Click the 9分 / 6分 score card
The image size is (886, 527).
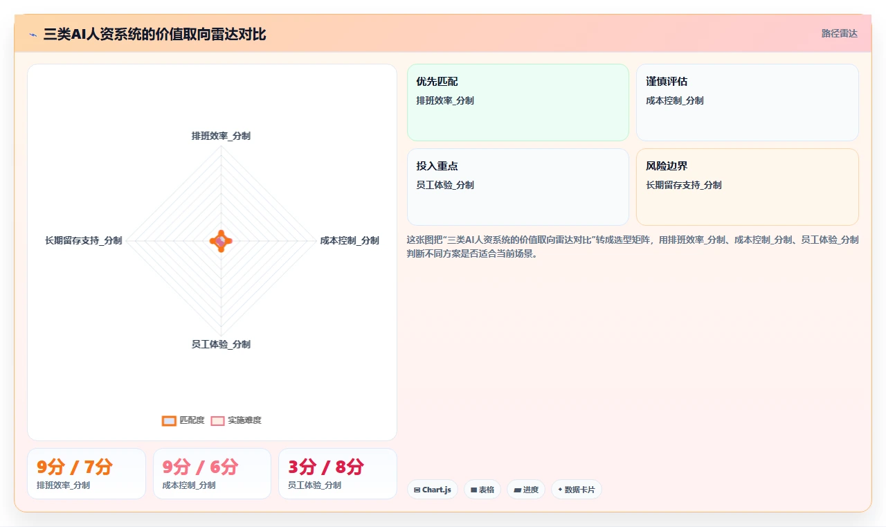tap(212, 474)
